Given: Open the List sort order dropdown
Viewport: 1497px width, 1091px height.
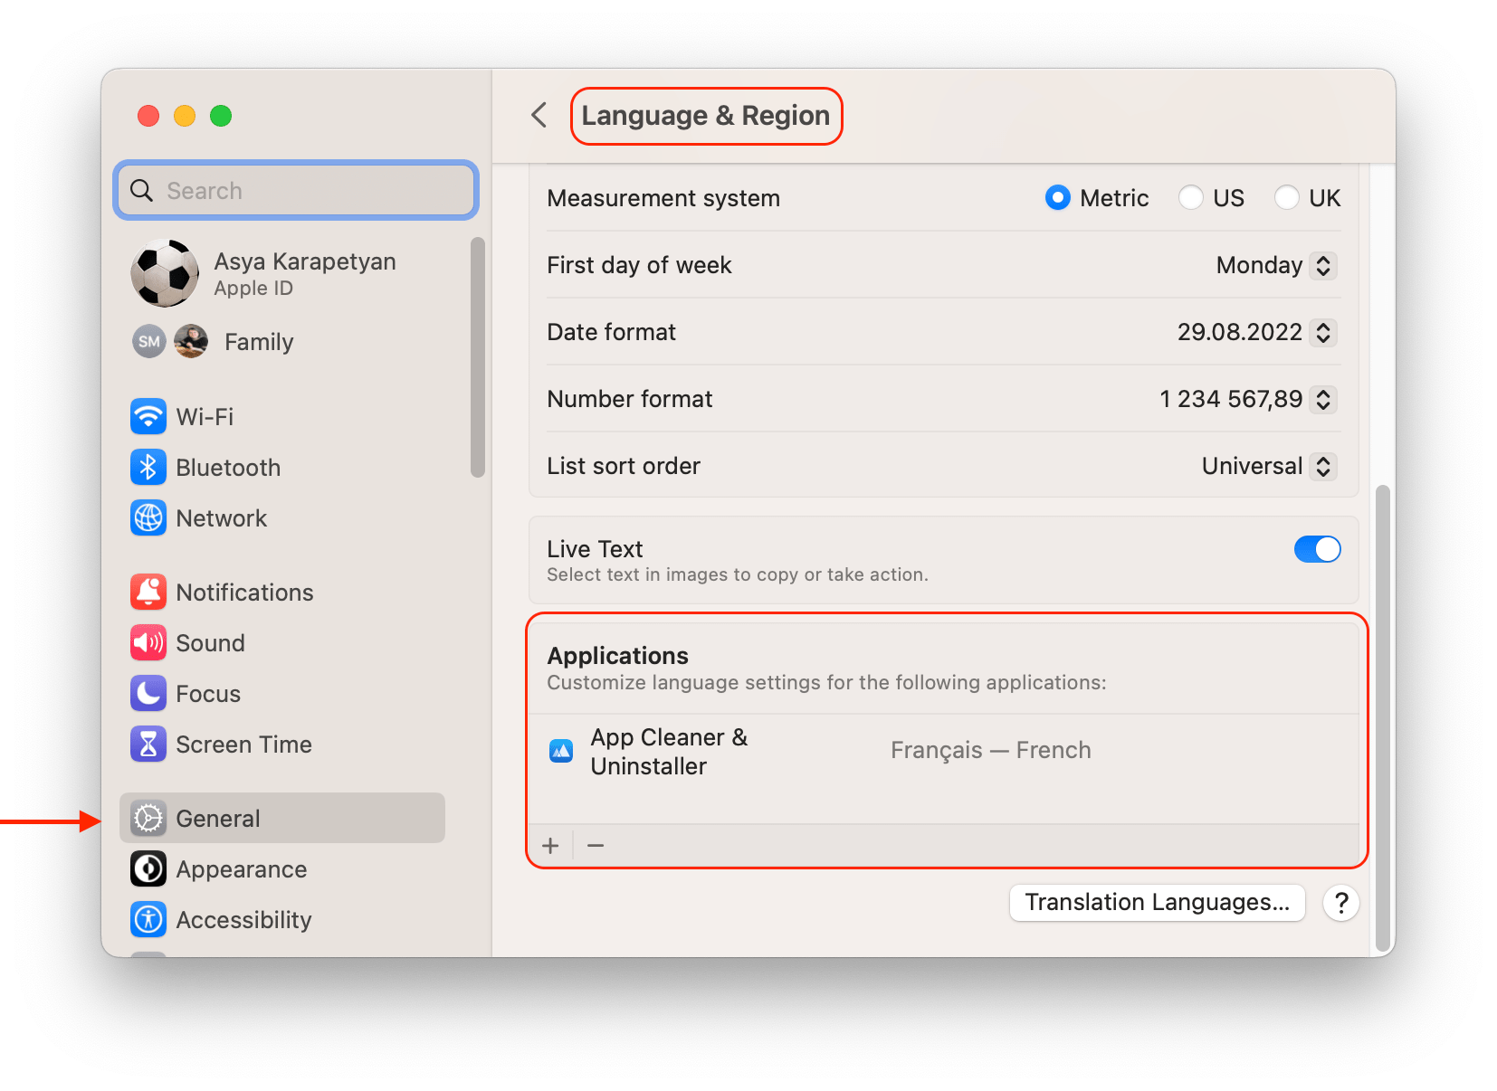Looking at the screenshot, I should 1322,466.
